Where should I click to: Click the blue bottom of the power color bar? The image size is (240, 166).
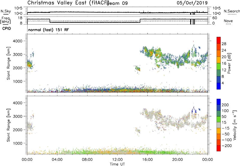[219, 86]
